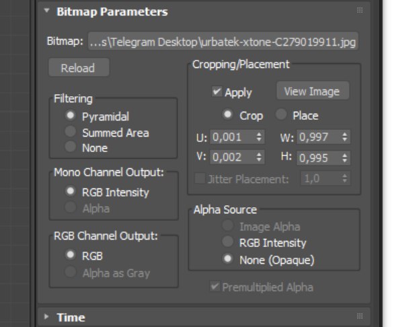Viewport: 396px width, 327px height.
Task: Select RGB Intensity mono channel output
Action: click(70, 191)
